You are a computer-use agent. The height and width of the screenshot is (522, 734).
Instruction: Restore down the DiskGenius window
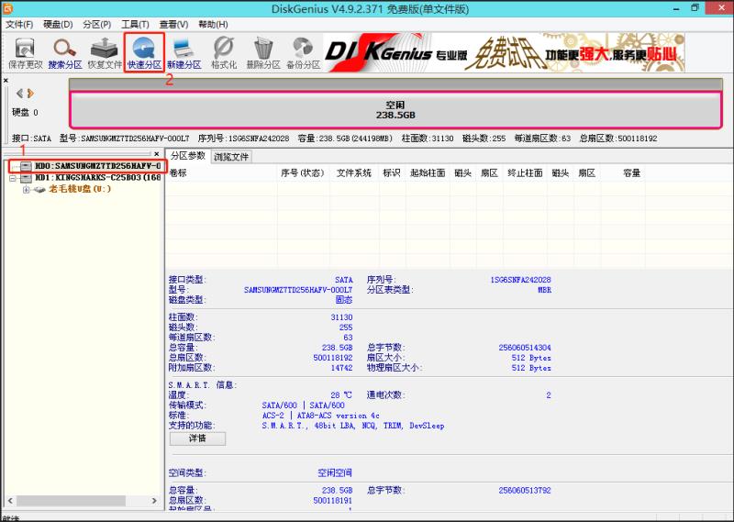pos(695,8)
